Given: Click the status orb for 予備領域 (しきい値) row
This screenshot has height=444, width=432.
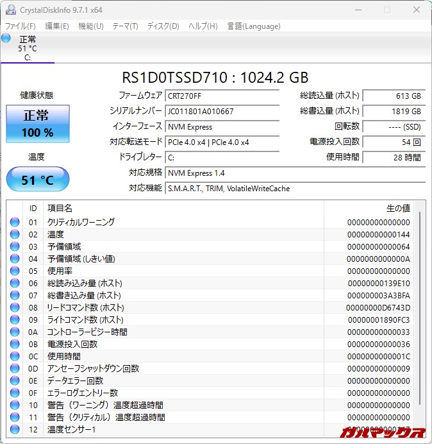Looking at the screenshot, I should point(15,259).
